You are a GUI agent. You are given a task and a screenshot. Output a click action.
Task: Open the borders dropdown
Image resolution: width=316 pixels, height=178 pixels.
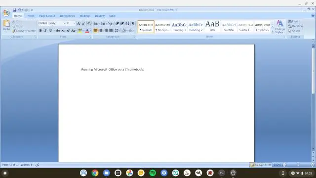tap(131, 31)
